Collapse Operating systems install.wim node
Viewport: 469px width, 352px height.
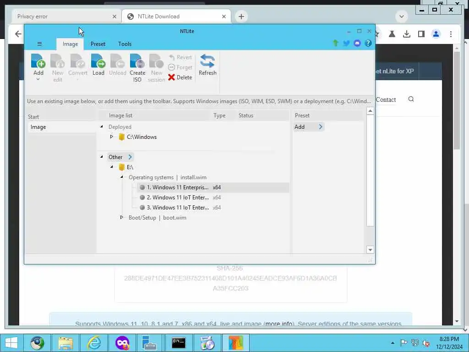[x=122, y=177]
